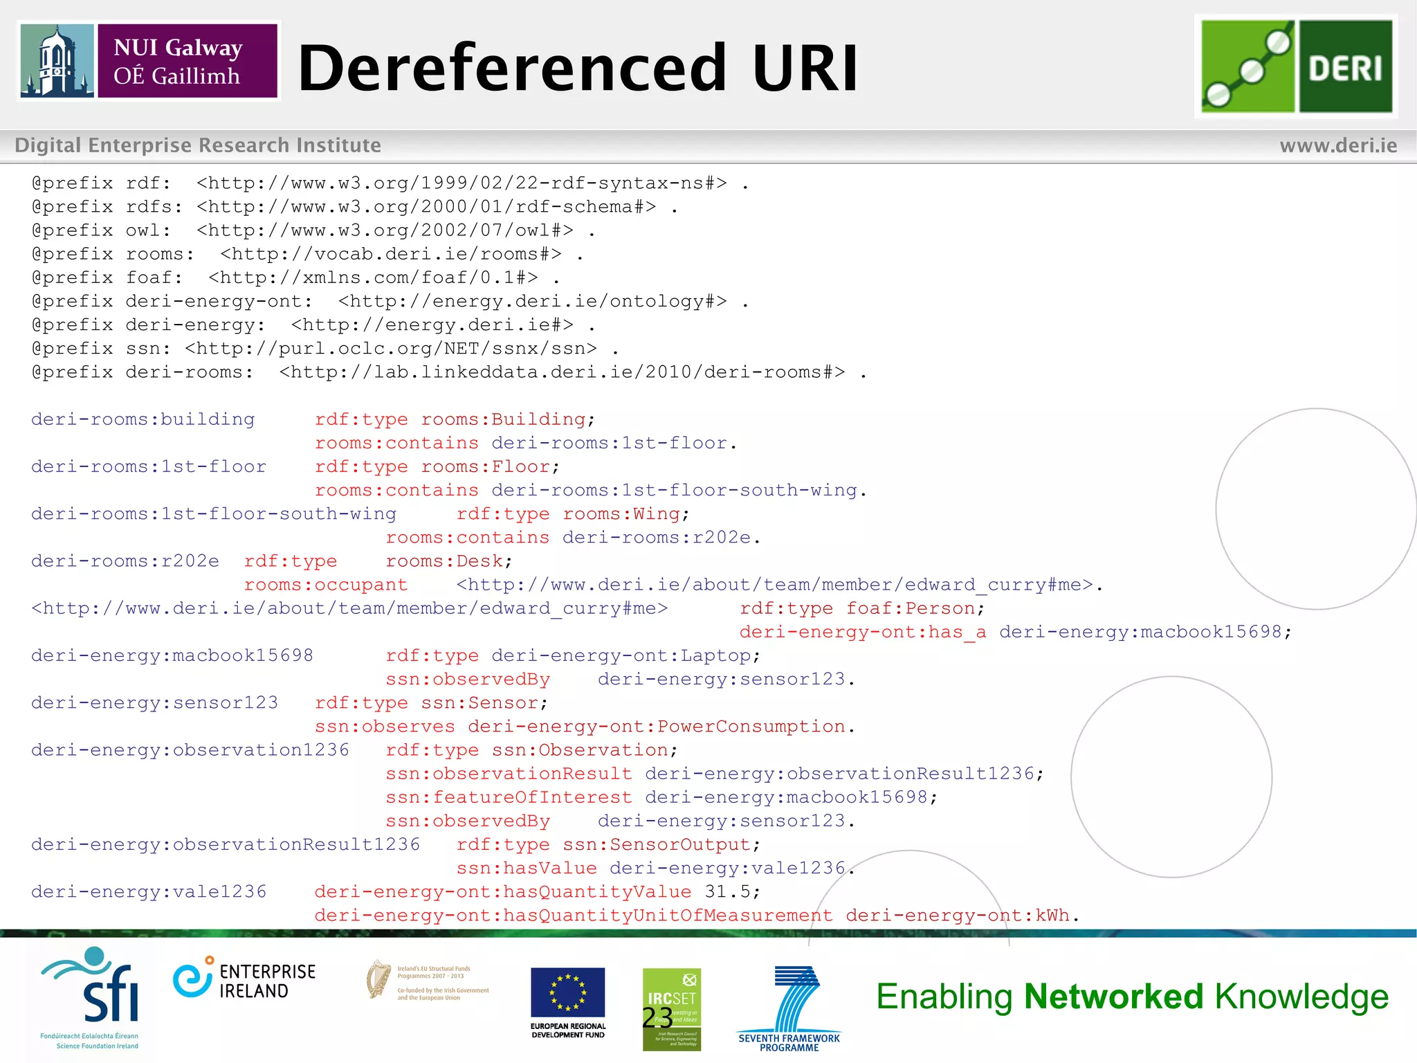
Task: Select the object ssn:Sensor
Action: coord(479,702)
